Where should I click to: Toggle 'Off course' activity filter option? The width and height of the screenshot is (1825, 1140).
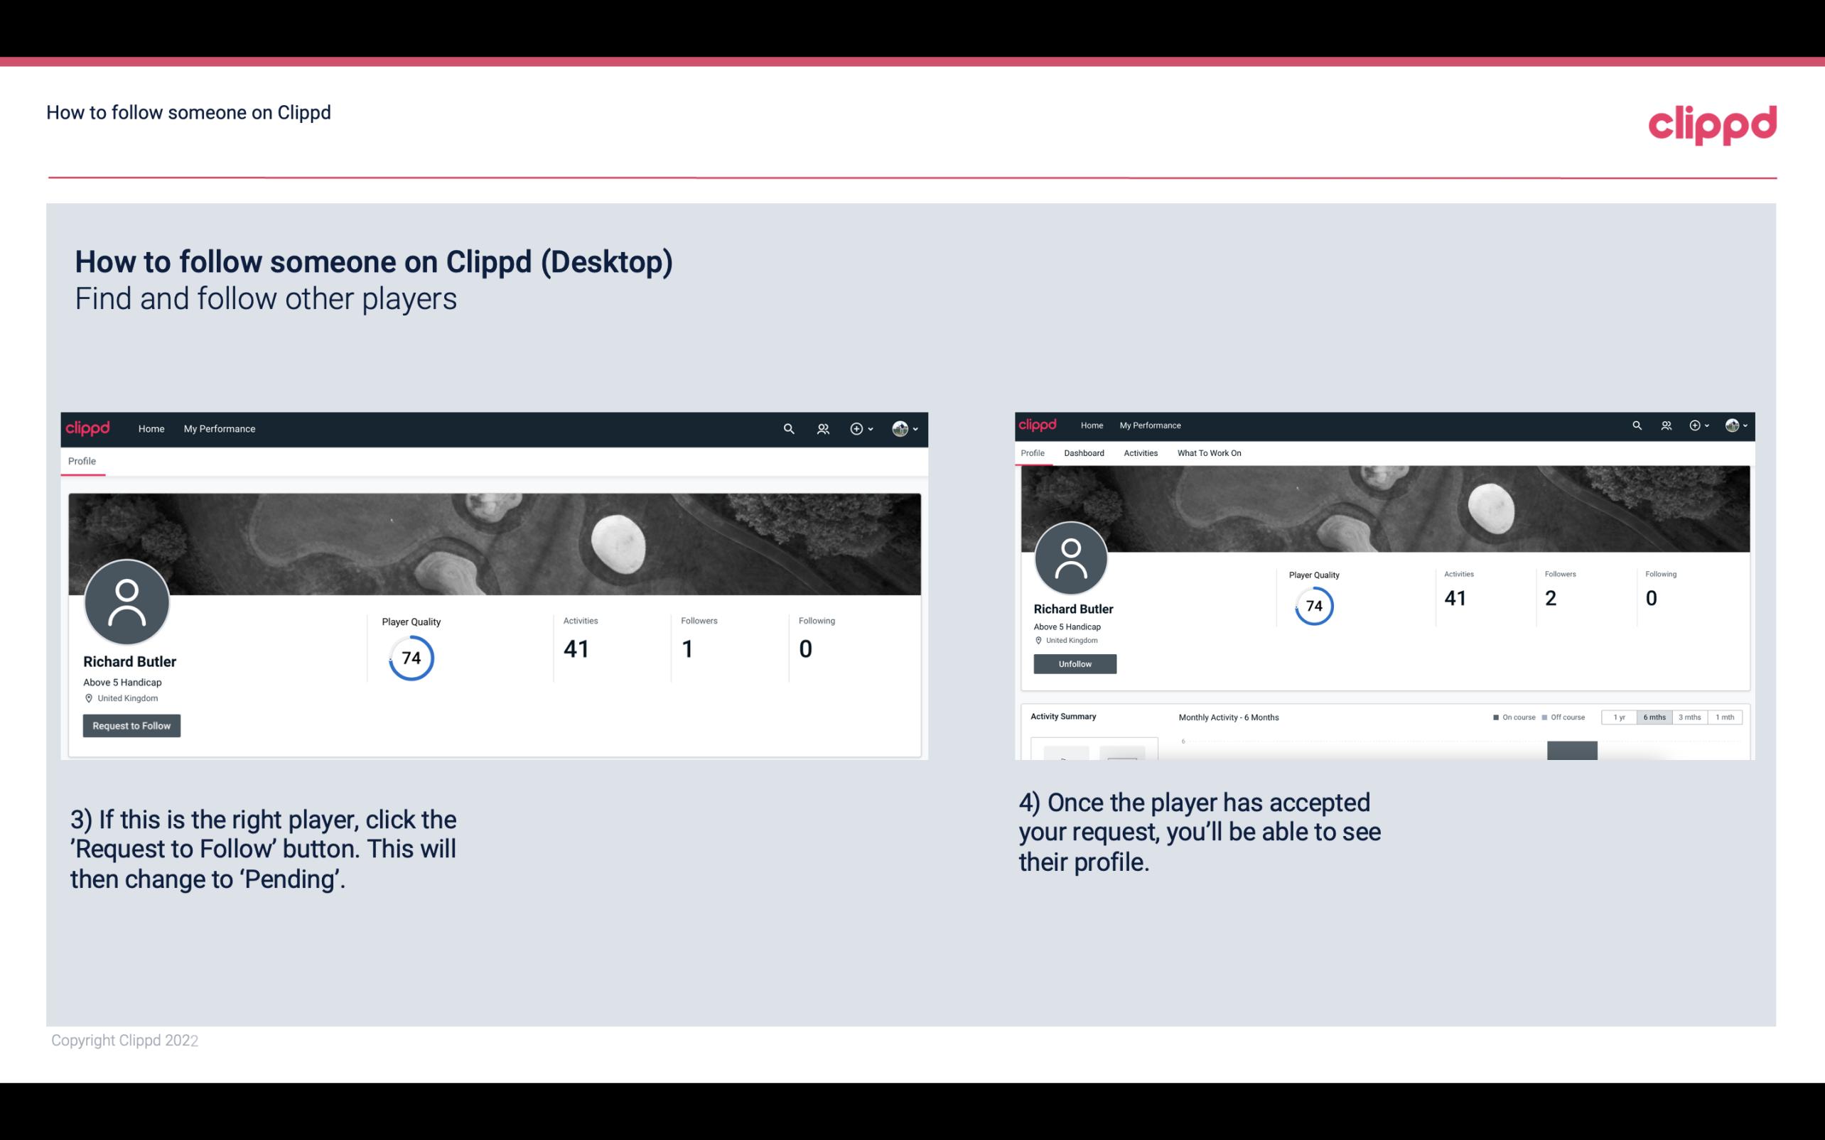1563,717
